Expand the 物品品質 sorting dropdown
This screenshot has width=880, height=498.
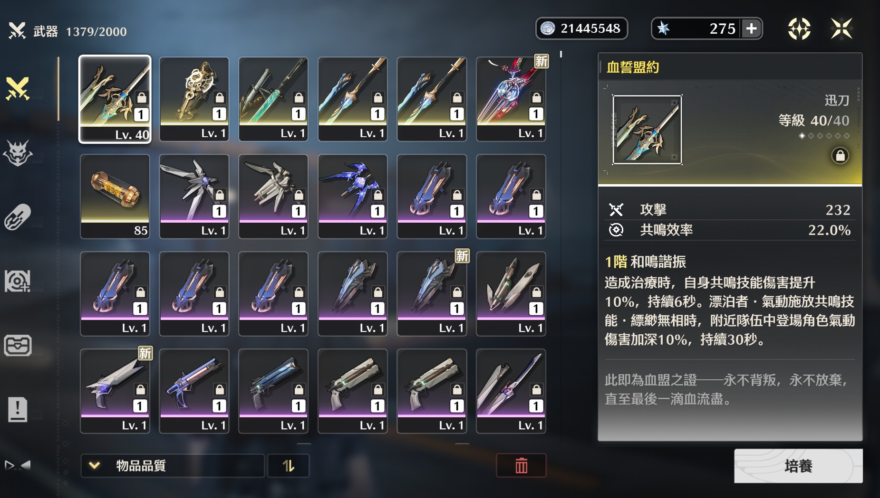172,466
